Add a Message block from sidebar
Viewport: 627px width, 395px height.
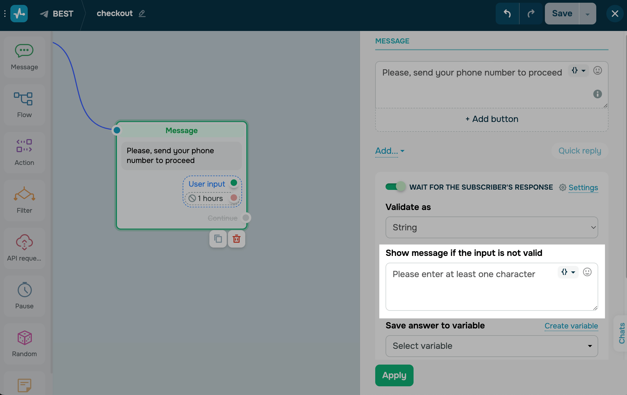pyautogui.click(x=24, y=57)
